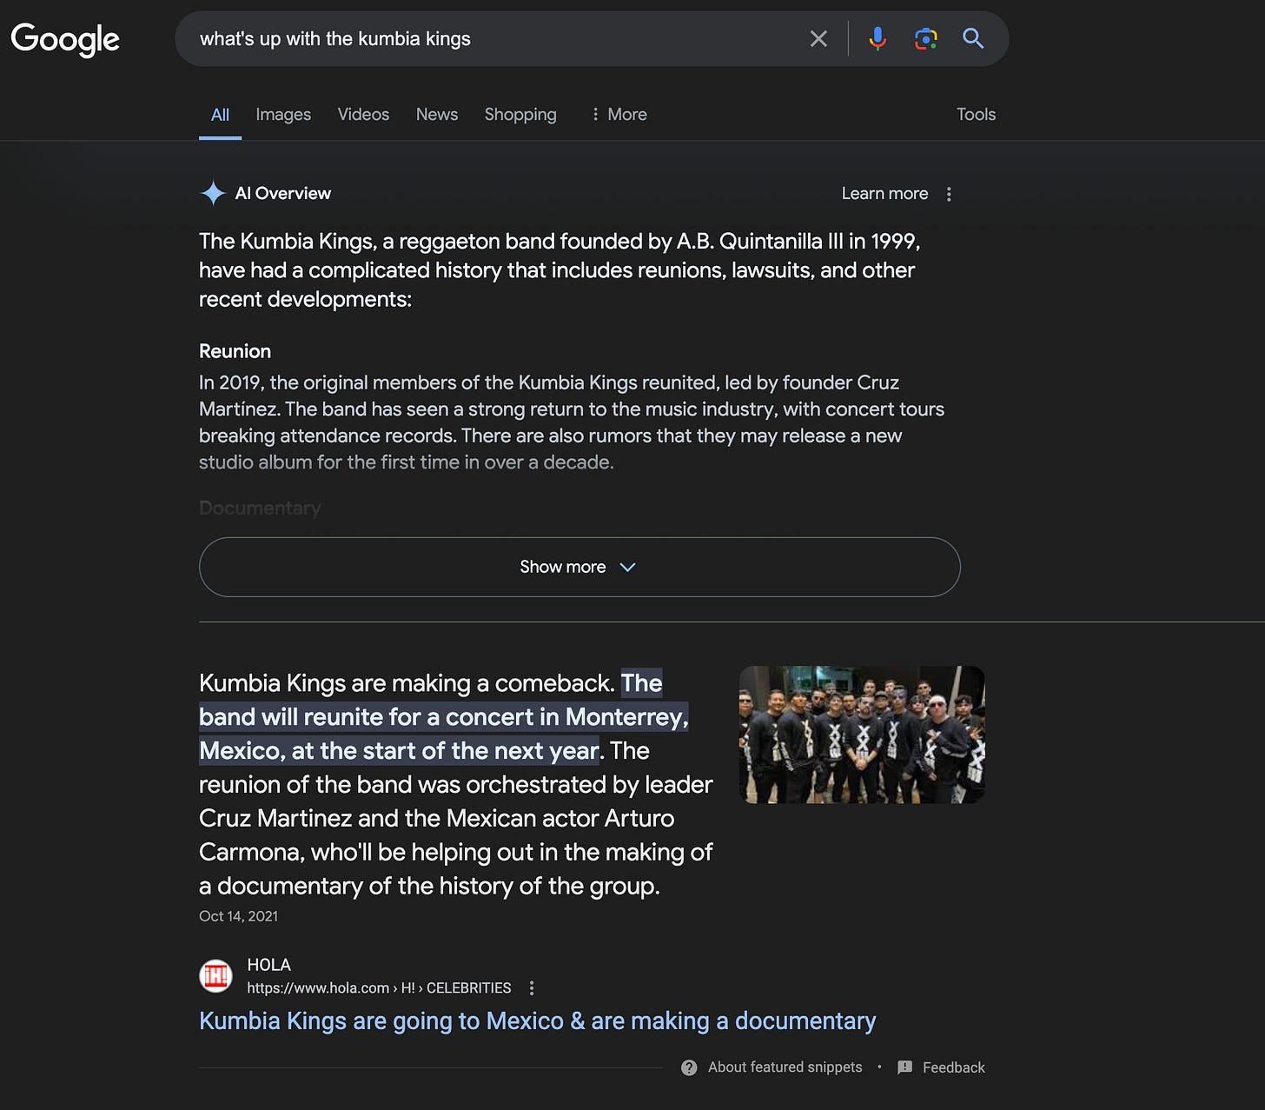The height and width of the screenshot is (1110, 1265).
Task: Click the HOLA site name
Action: tap(268, 965)
